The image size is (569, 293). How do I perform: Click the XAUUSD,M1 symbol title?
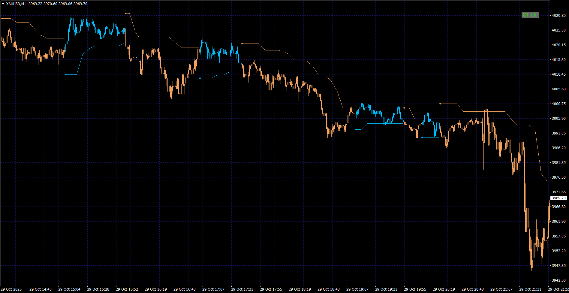(x=16, y=4)
